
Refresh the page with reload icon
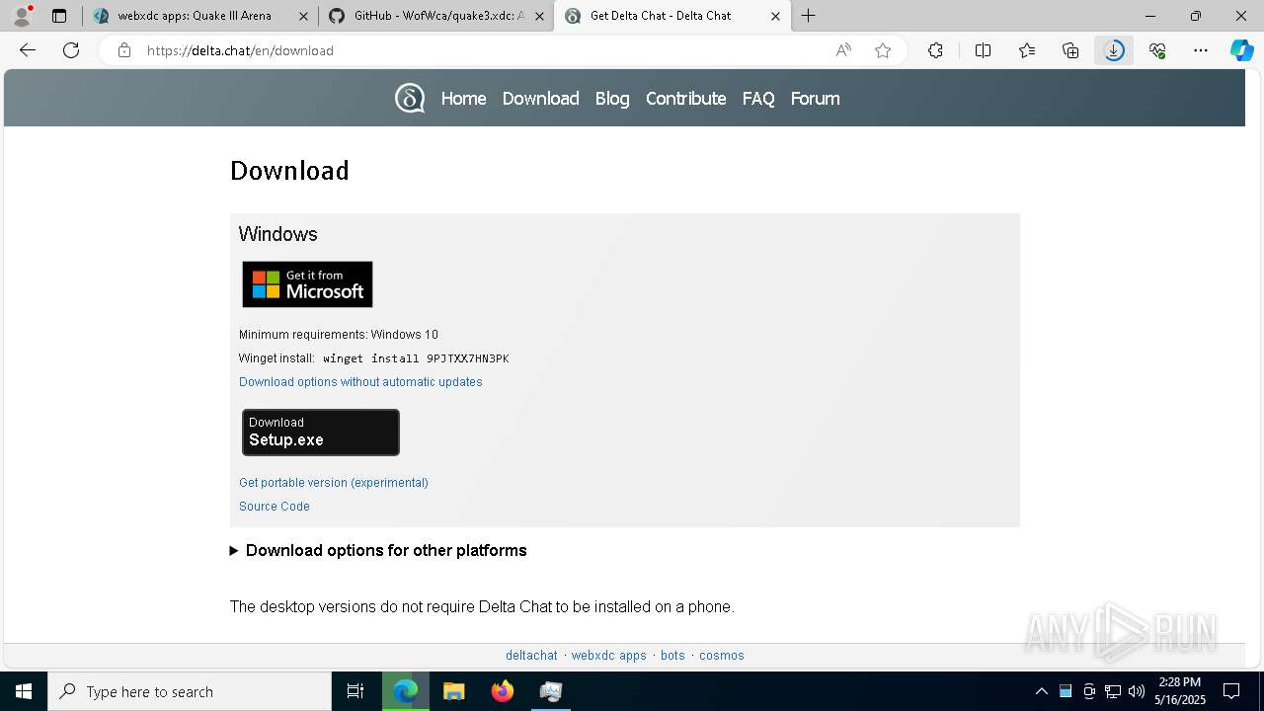[71, 50]
